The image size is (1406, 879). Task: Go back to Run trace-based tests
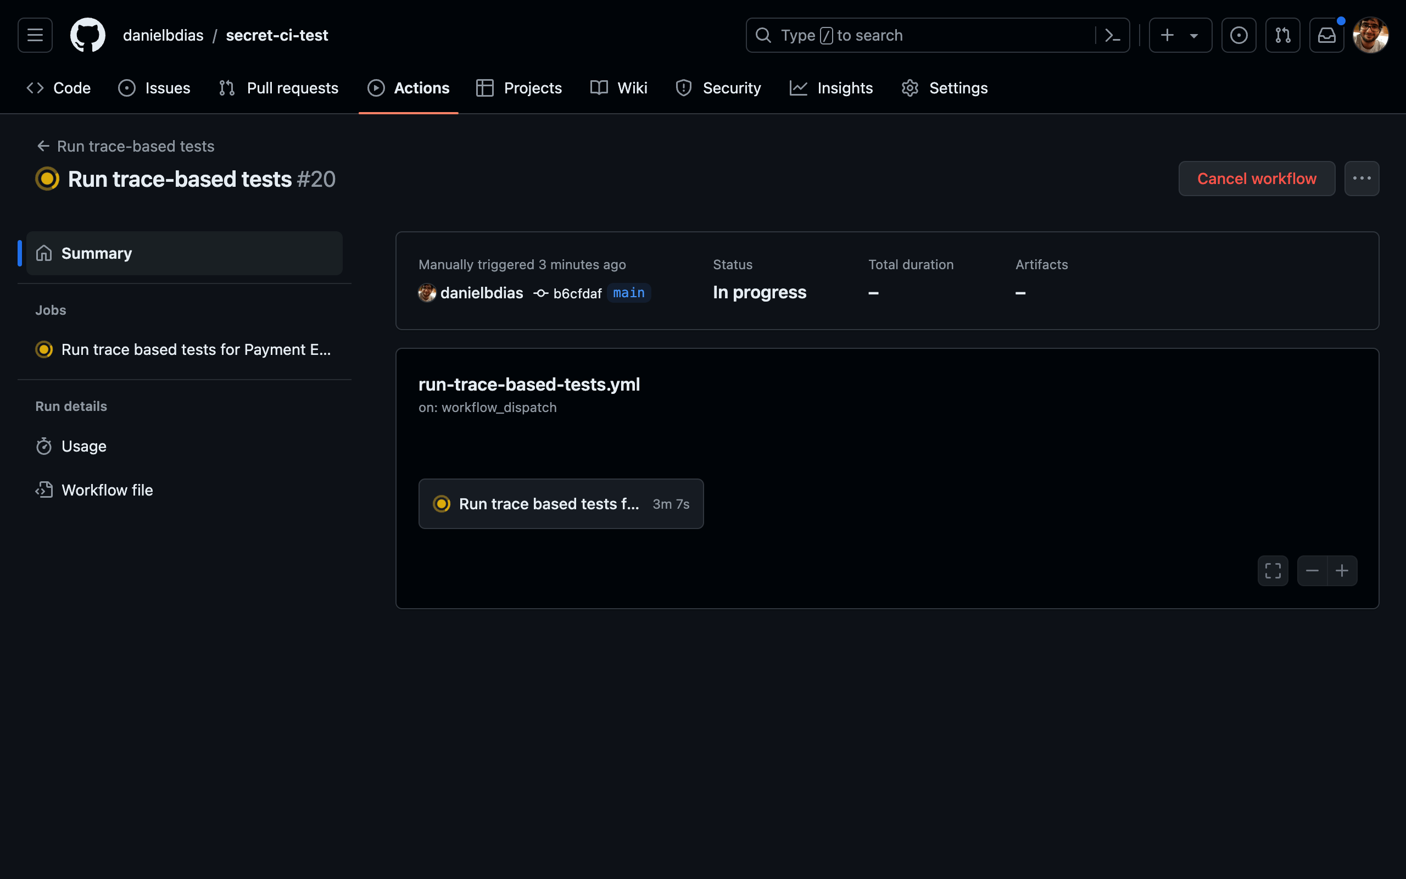[125, 146]
